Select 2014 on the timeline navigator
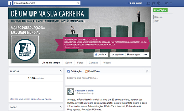The image size is (184, 111). [157, 21]
